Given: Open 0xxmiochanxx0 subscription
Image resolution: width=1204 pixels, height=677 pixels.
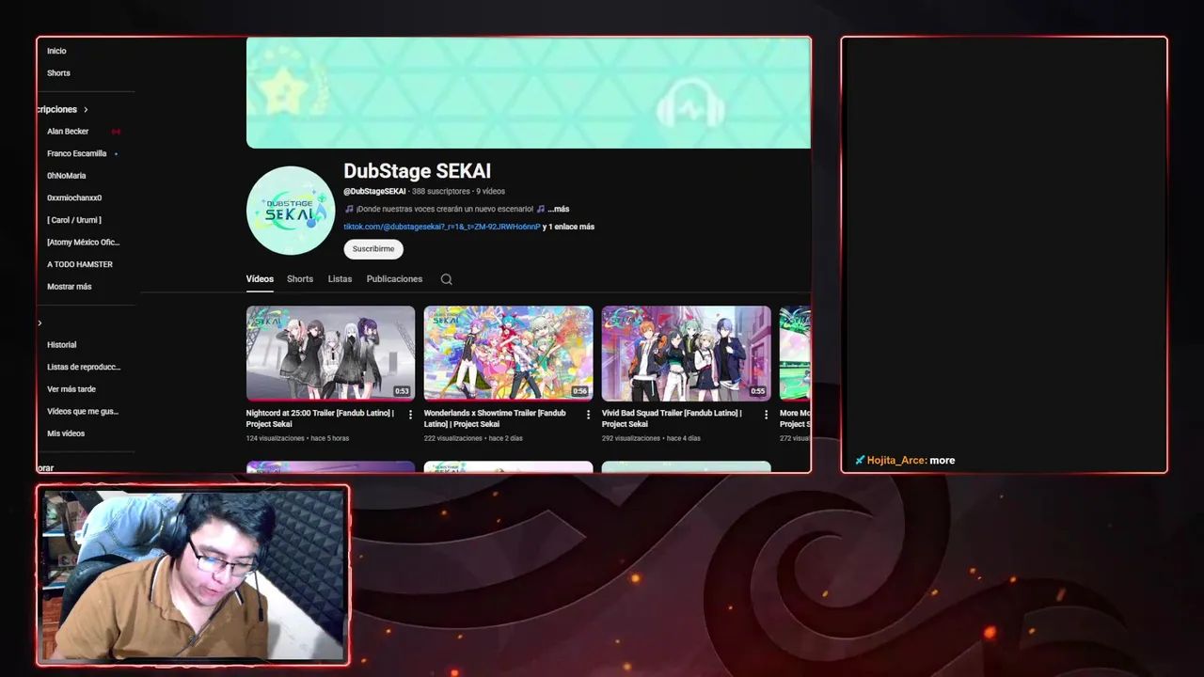Looking at the screenshot, I should 74,198.
